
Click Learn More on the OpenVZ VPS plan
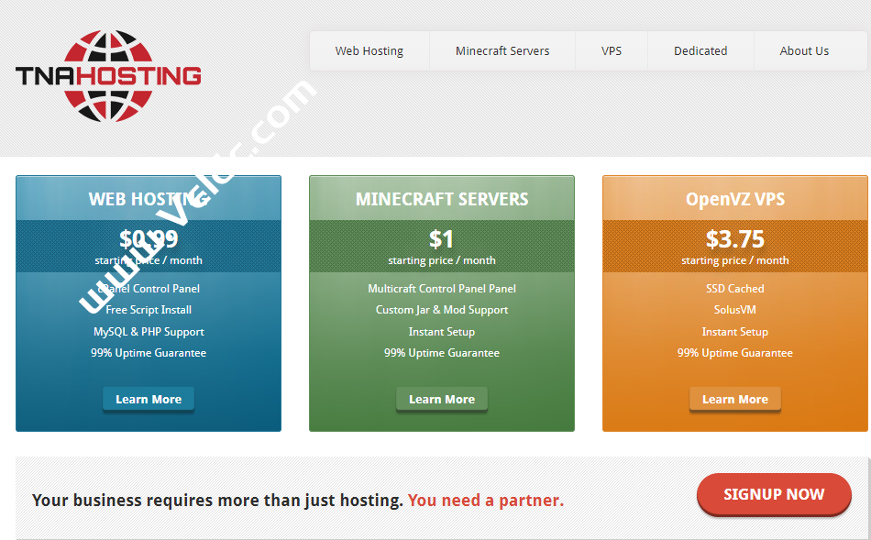click(x=734, y=399)
